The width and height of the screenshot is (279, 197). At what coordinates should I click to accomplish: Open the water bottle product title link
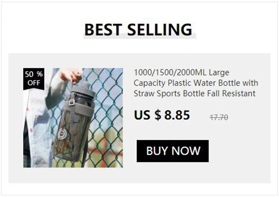196,83
